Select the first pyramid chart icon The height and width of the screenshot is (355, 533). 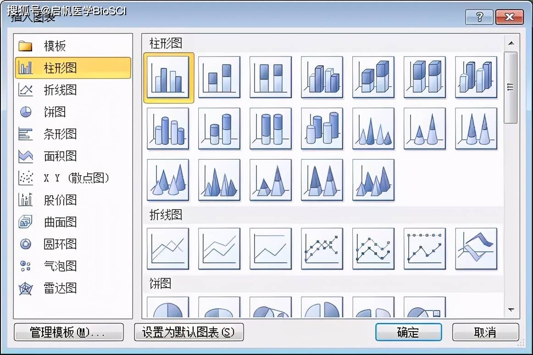(219, 180)
